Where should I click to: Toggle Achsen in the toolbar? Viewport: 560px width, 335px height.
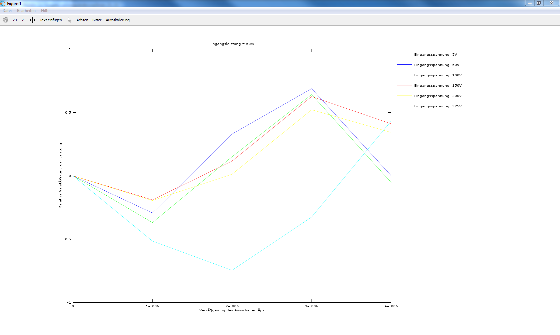(x=82, y=20)
